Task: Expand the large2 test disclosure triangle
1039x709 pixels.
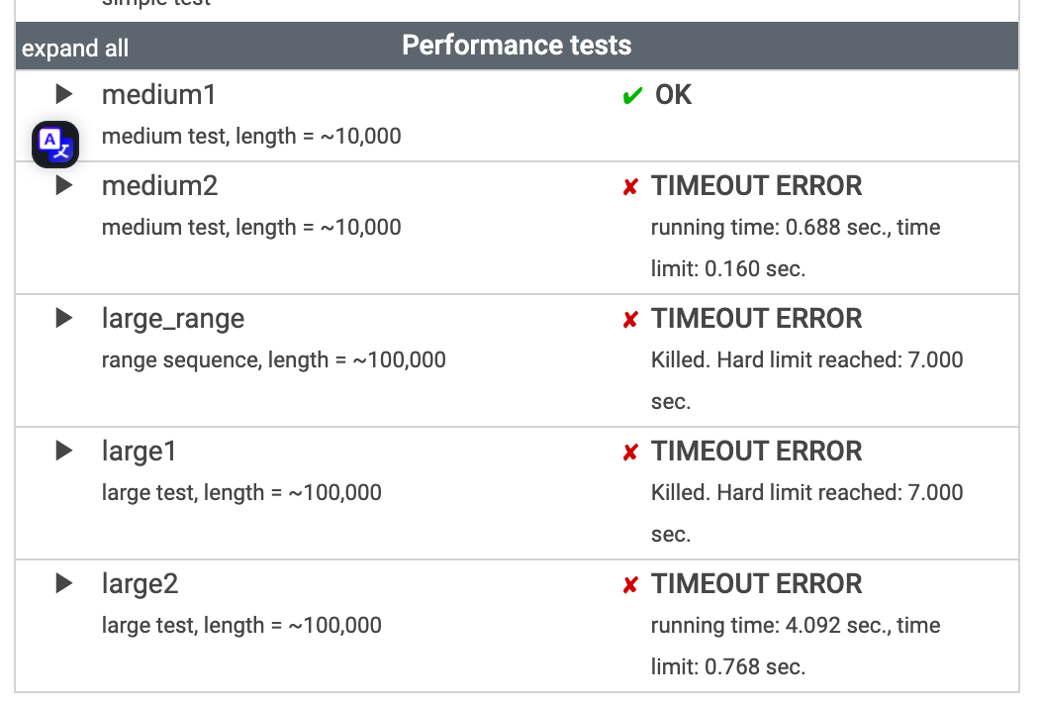Action: pyautogui.click(x=64, y=583)
